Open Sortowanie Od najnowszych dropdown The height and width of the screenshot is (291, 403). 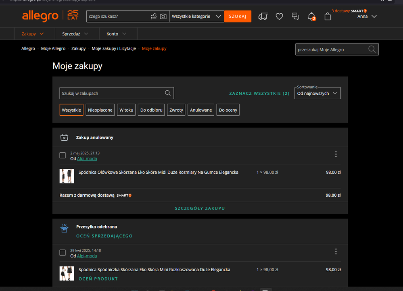(317, 93)
